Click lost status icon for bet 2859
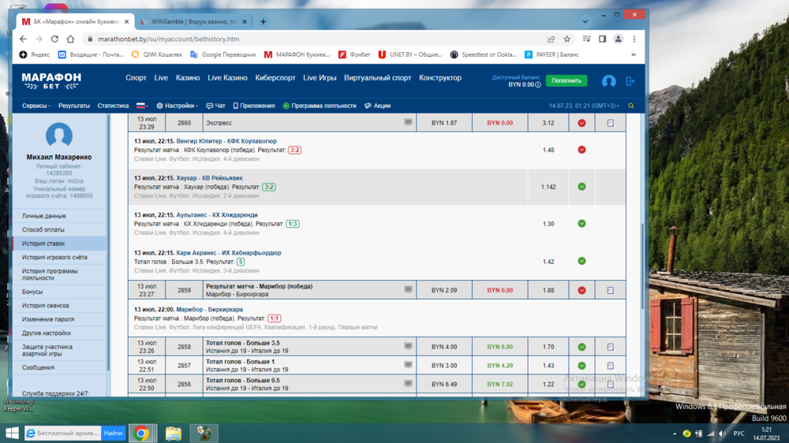Viewport: 789px width, 443px height. [x=581, y=290]
